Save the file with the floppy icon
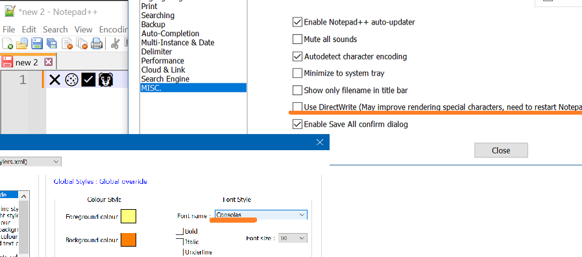Viewport: 582px width, 257px height. [37, 44]
